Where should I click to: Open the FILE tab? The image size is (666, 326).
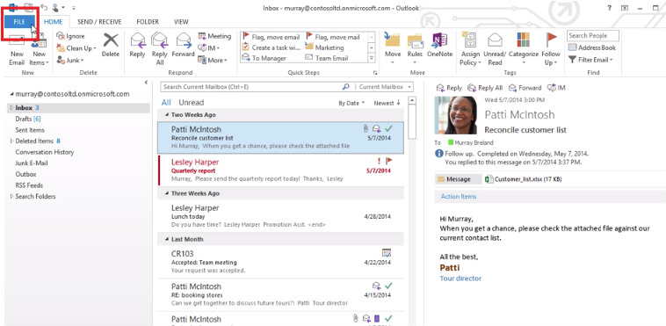coord(19,22)
